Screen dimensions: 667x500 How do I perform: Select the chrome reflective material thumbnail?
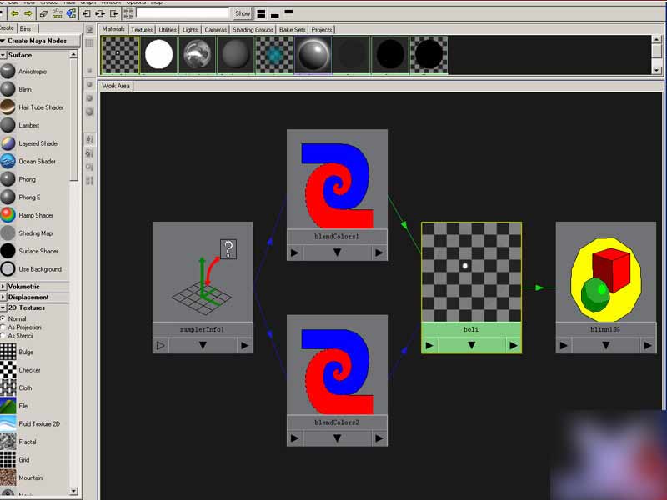[197, 55]
